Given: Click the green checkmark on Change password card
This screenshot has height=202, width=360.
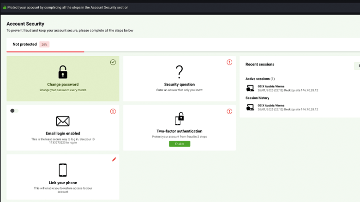Looking at the screenshot, I should (113, 62).
